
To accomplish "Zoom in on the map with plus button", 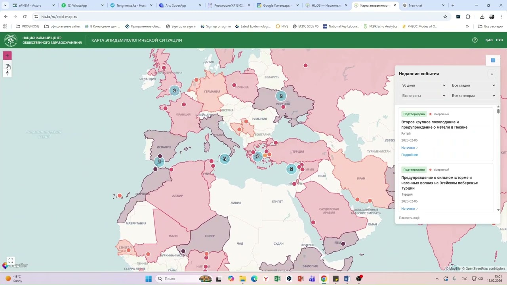I will [7, 56].
